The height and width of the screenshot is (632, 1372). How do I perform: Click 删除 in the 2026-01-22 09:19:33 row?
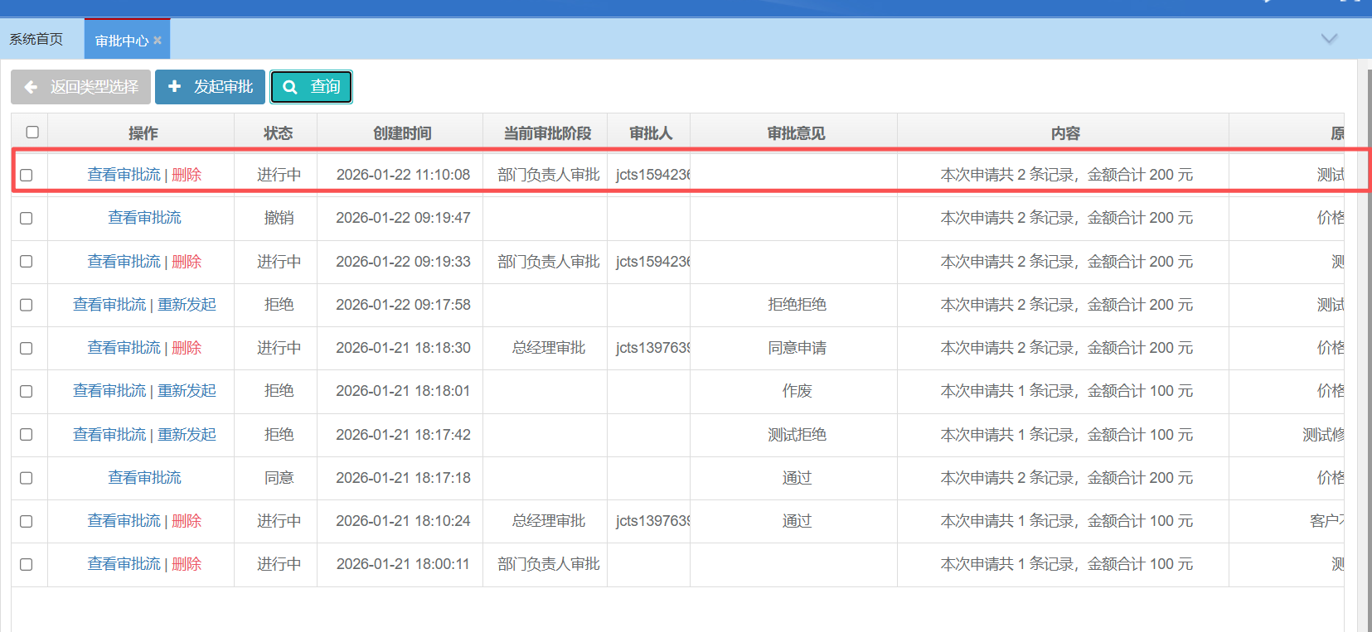[187, 262]
